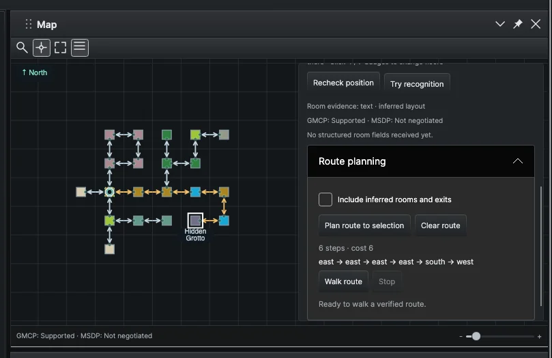The width and height of the screenshot is (552, 358).
Task: Click Try recognition button
Action: (x=417, y=83)
